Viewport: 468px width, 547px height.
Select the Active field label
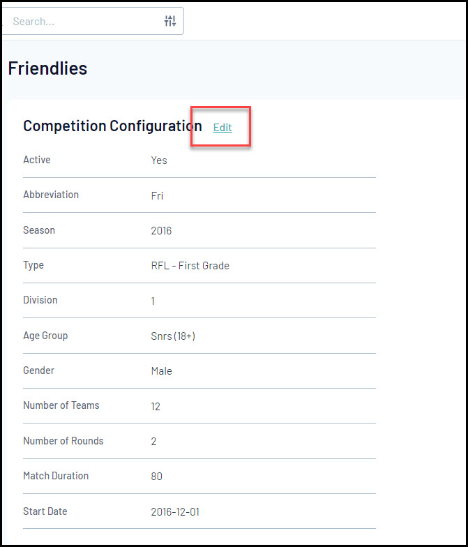coord(37,160)
